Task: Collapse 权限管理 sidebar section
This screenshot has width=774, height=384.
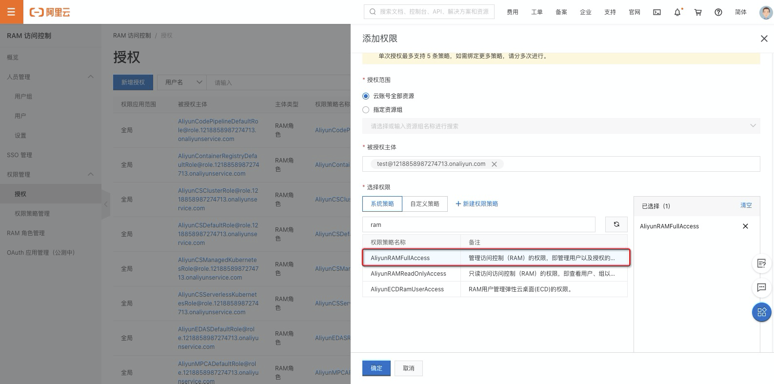Action: click(x=91, y=175)
